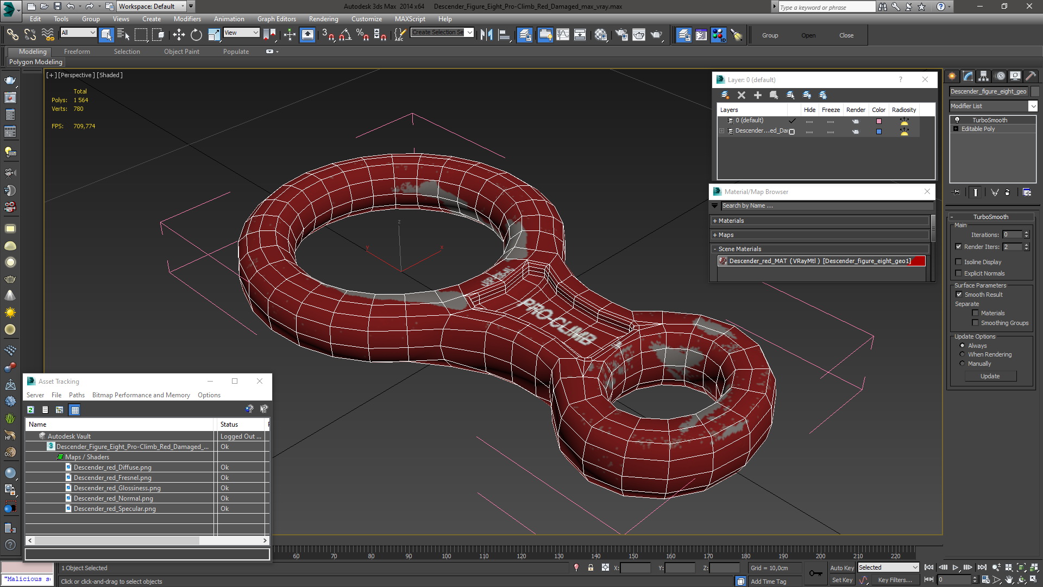This screenshot has height=587, width=1043.
Task: Click Pin Stack icon below modifier stack
Action: [x=957, y=192]
